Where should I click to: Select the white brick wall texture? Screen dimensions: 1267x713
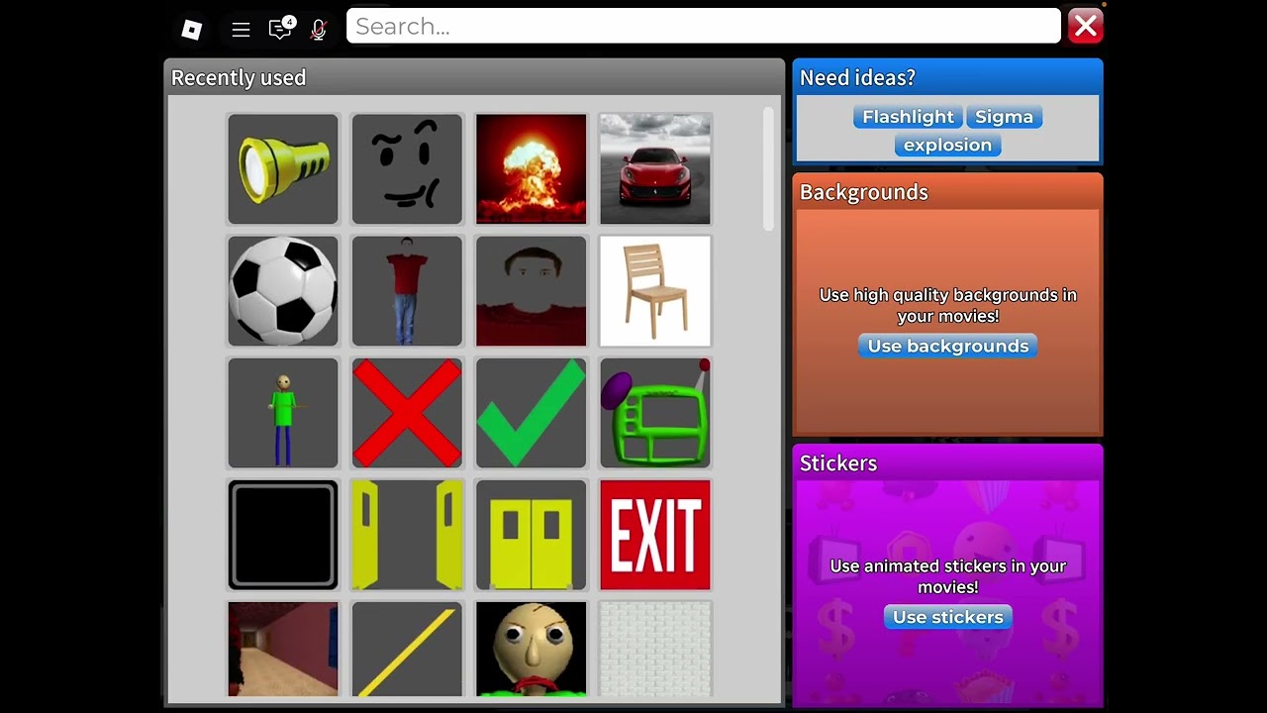point(655,649)
